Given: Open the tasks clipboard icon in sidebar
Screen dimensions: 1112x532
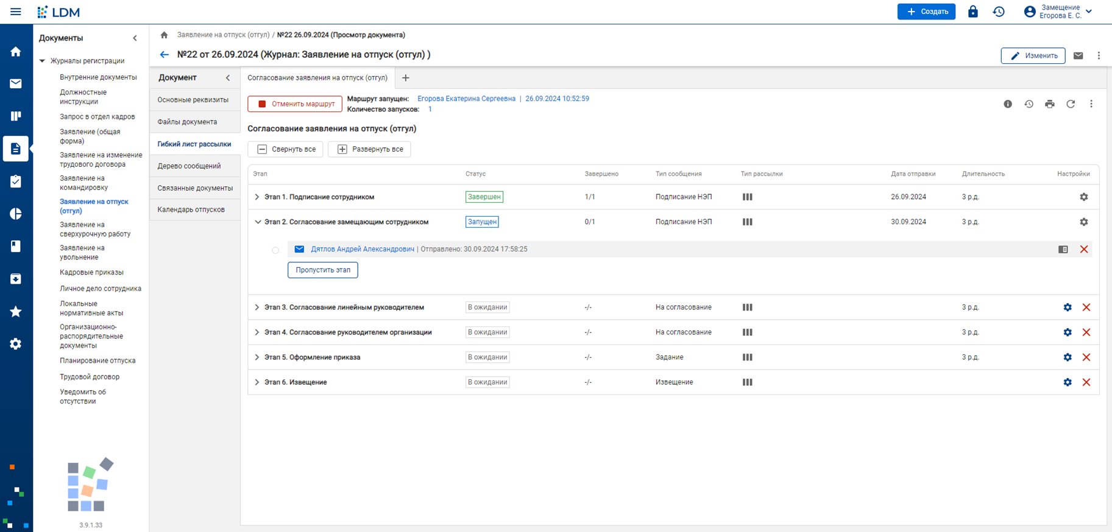Looking at the screenshot, I should [16, 181].
